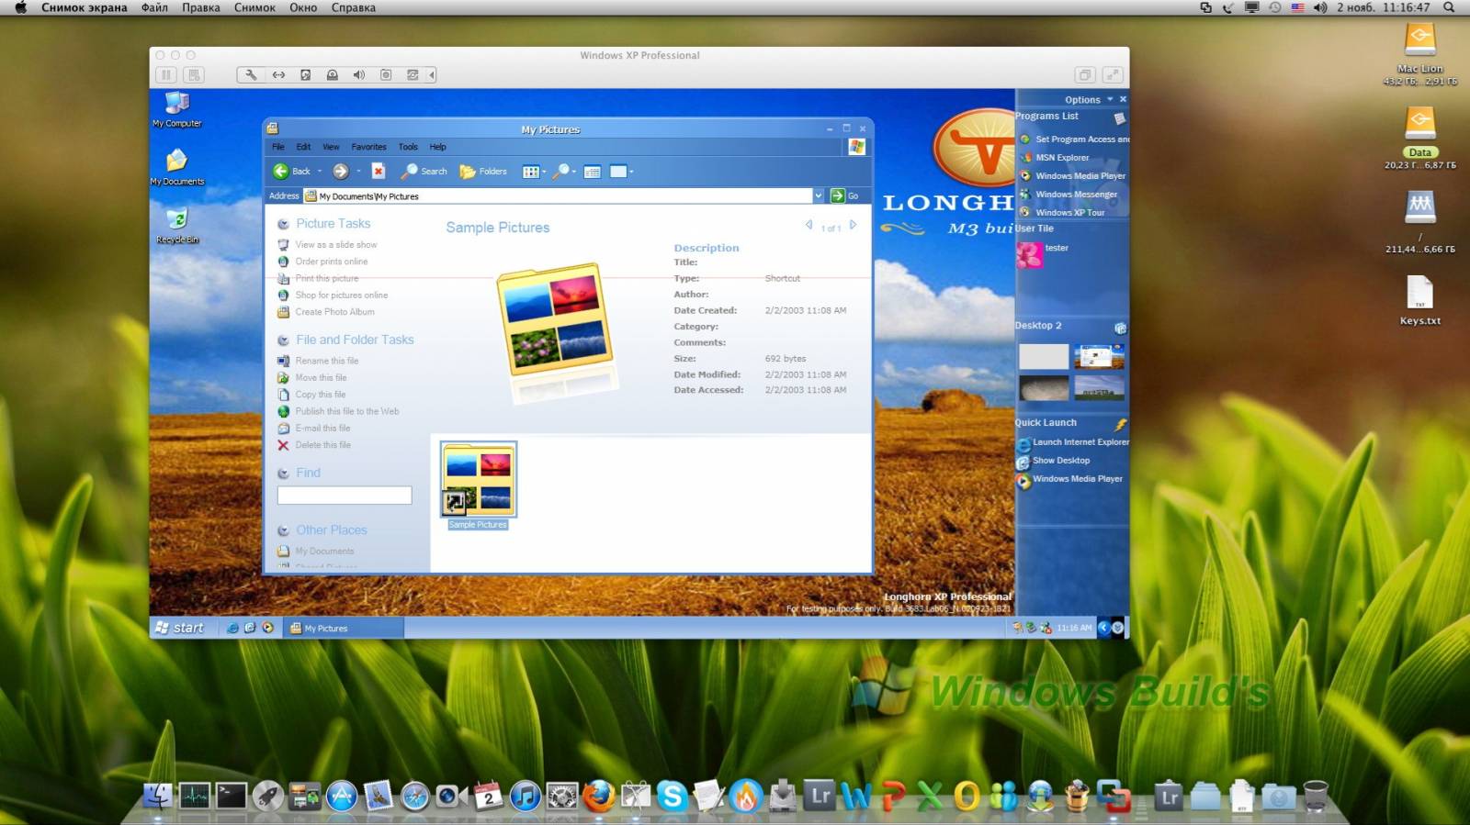Collapse the Find section header

(283, 474)
